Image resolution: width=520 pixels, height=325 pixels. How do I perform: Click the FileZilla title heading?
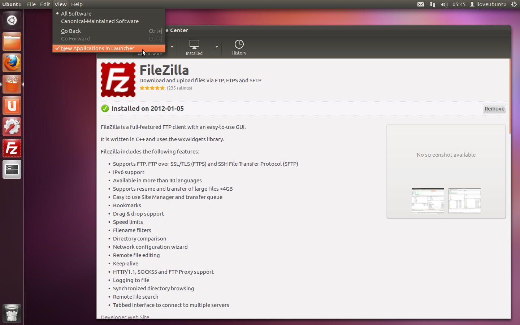click(x=164, y=70)
